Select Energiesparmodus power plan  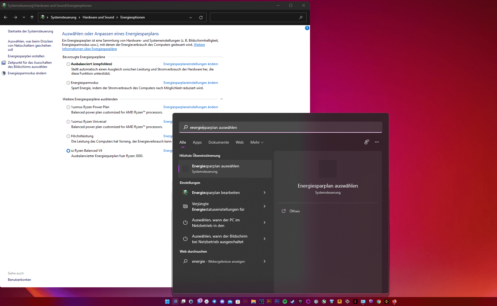click(x=68, y=83)
